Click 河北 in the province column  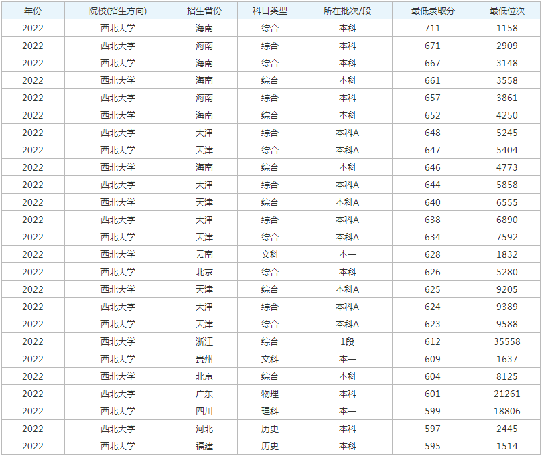click(x=204, y=429)
